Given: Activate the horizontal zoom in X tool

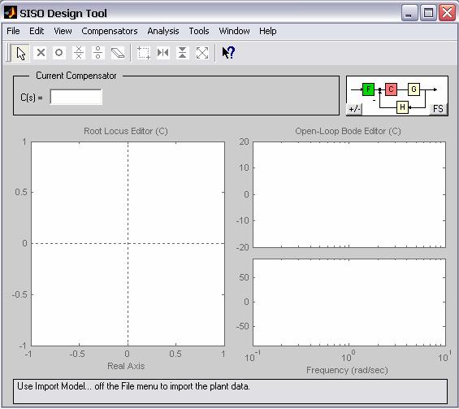Looking at the screenshot, I should [163, 53].
